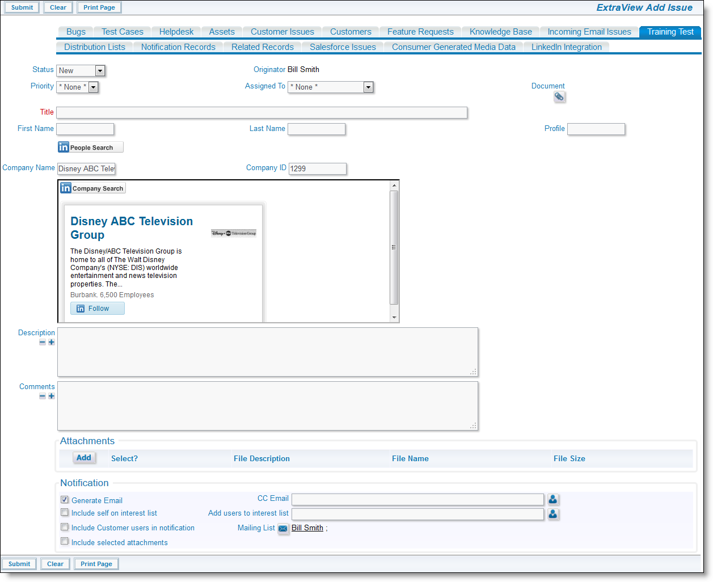Screen dimensions: 713x582
Task: Switch to Incoming Email Issues tab
Action: pos(589,32)
